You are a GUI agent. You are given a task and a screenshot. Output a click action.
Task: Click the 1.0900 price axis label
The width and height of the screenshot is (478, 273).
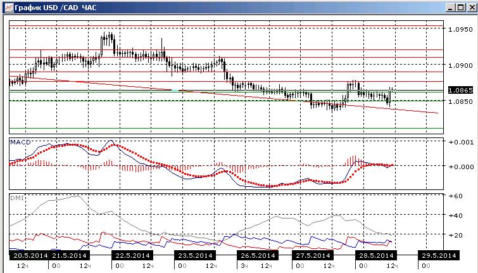click(x=460, y=65)
